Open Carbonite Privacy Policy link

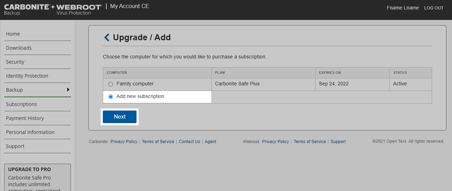tap(124, 142)
